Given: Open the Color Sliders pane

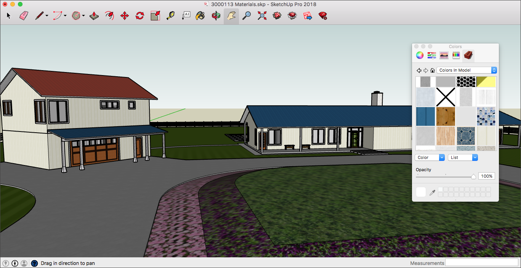Looking at the screenshot, I should (x=432, y=55).
